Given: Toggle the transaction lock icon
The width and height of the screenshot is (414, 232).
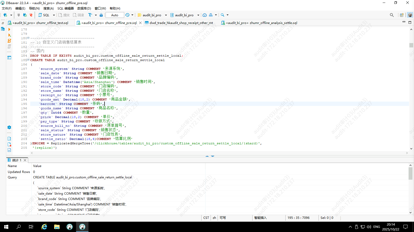Looking at the screenshot, I should (x=101, y=15).
